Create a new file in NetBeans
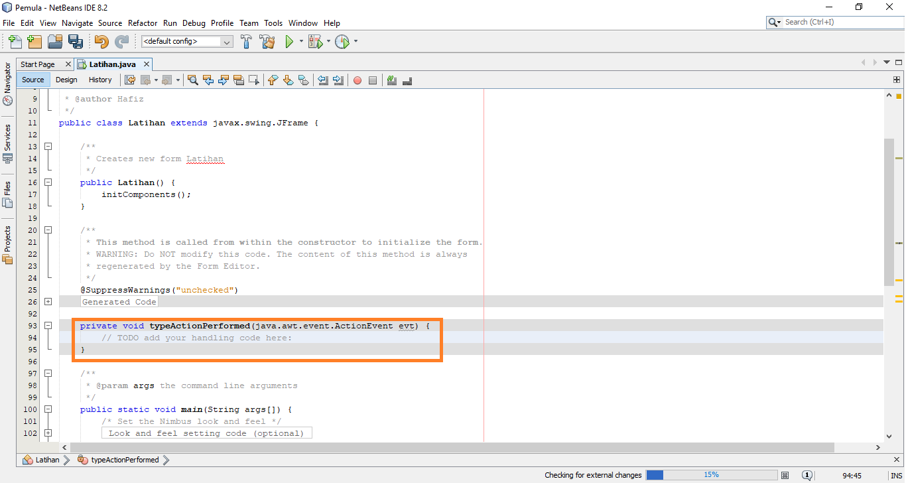This screenshot has width=906, height=483. (x=15, y=41)
